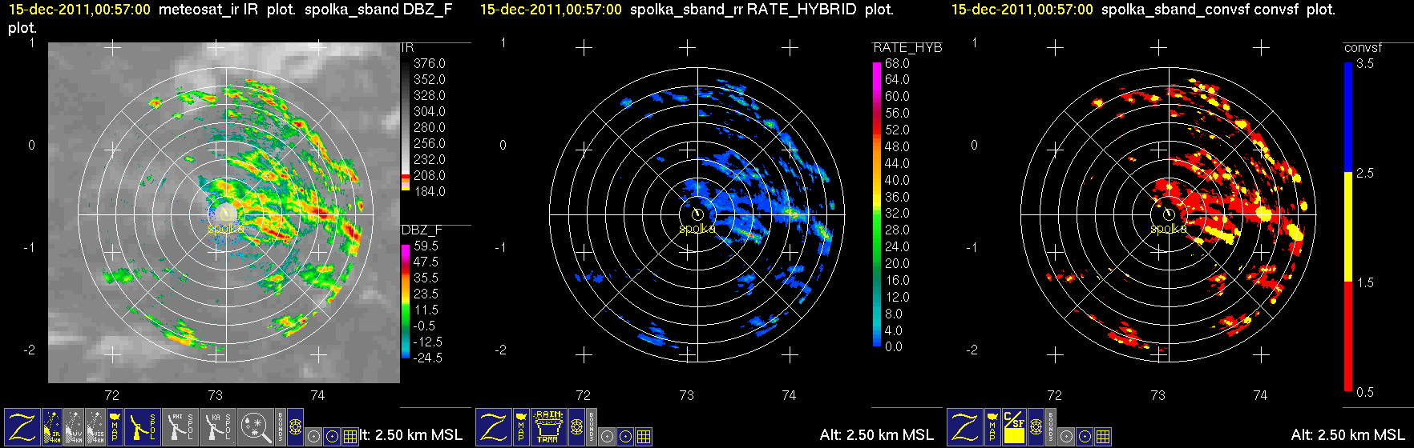Click the blue circle-dot icon in left panel

[332, 436]
